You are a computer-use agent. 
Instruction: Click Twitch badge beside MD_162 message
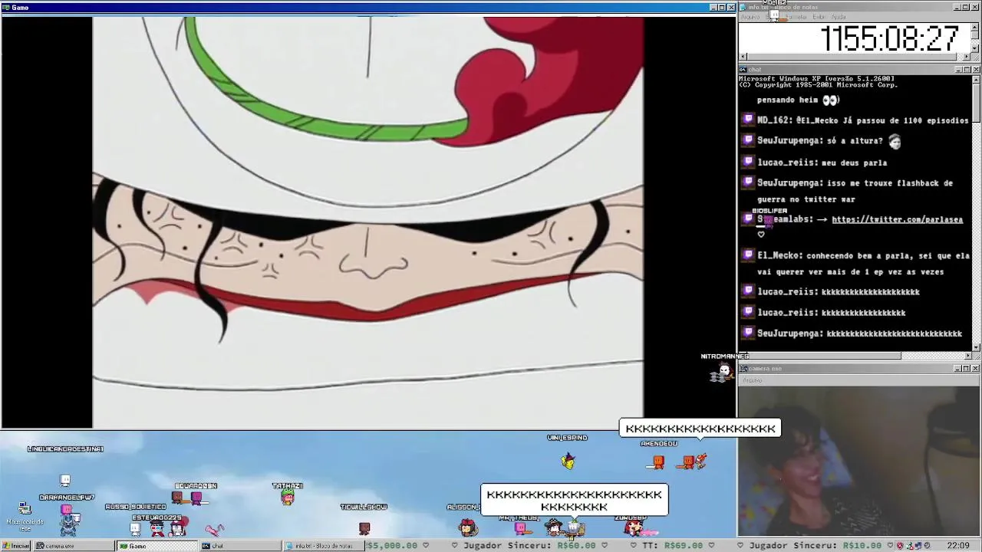(749, 120)
